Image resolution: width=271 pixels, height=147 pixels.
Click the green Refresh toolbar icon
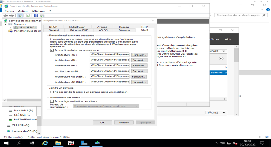(x=28, y=16)
